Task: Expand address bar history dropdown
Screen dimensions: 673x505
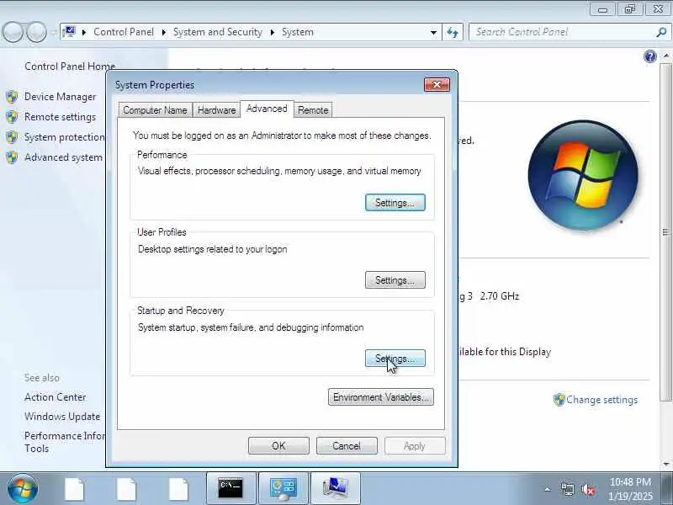Action: [x=433, y=32]
